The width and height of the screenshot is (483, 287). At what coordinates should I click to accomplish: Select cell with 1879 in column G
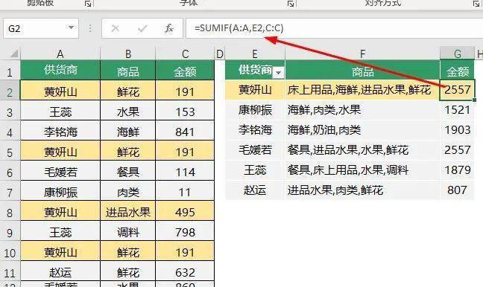tap(458, 170)
